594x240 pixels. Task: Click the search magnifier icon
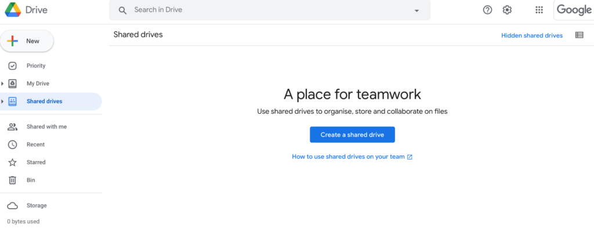tap(122, 10)
